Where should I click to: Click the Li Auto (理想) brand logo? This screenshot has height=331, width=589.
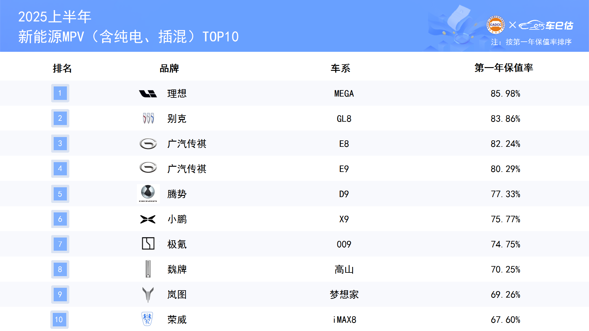click(x=148, y=93)
